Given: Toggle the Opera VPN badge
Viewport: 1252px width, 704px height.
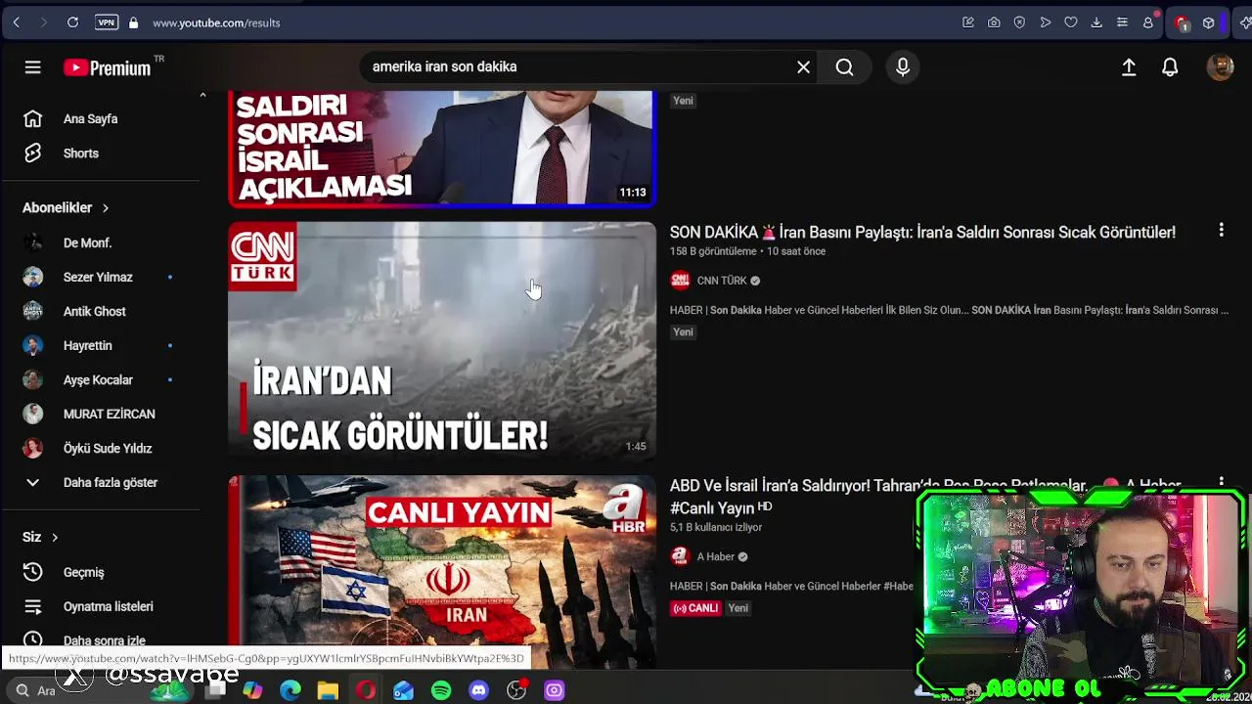Looking at the screenshot, I should 107,22.
